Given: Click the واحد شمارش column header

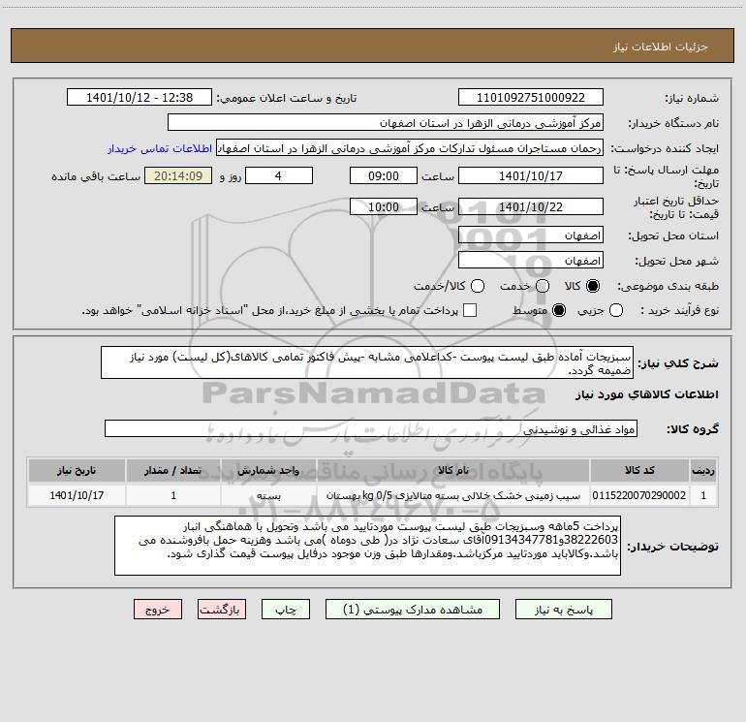Looking at the screenshot, I should (x=268, y=470).
